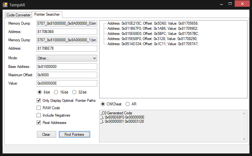Select the CWCheat radio button
The height and width of the screenshot is (156, 252).
click(x=103, y=104)
